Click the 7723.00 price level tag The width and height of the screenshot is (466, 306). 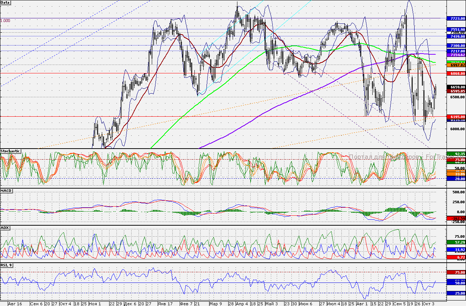point(455,18)
